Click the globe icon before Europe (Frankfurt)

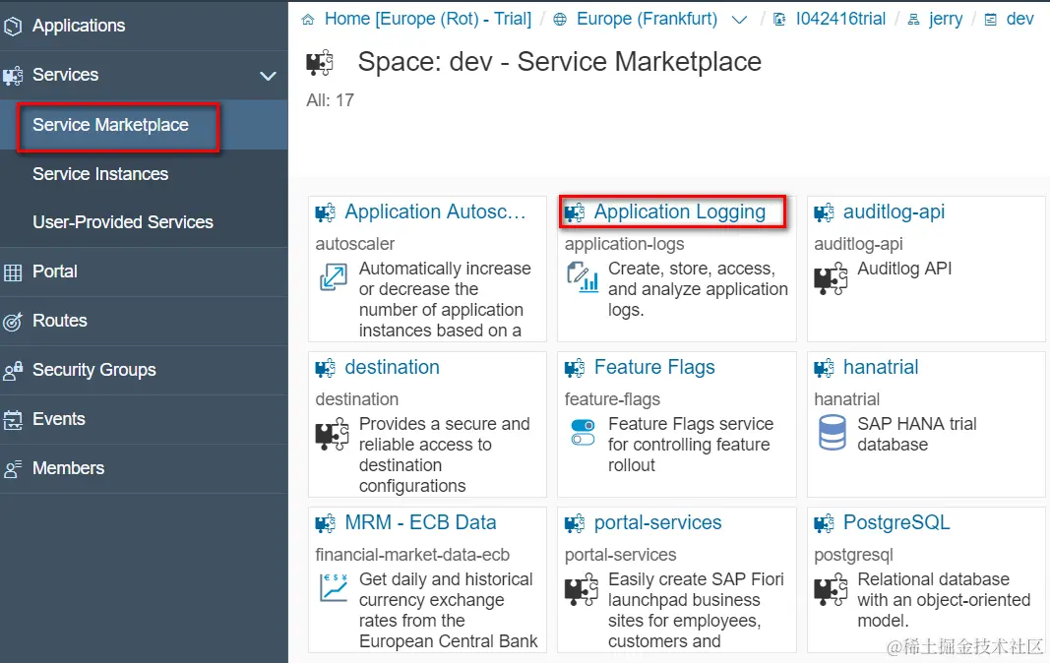pyautogui.click(x=560, y=20)
